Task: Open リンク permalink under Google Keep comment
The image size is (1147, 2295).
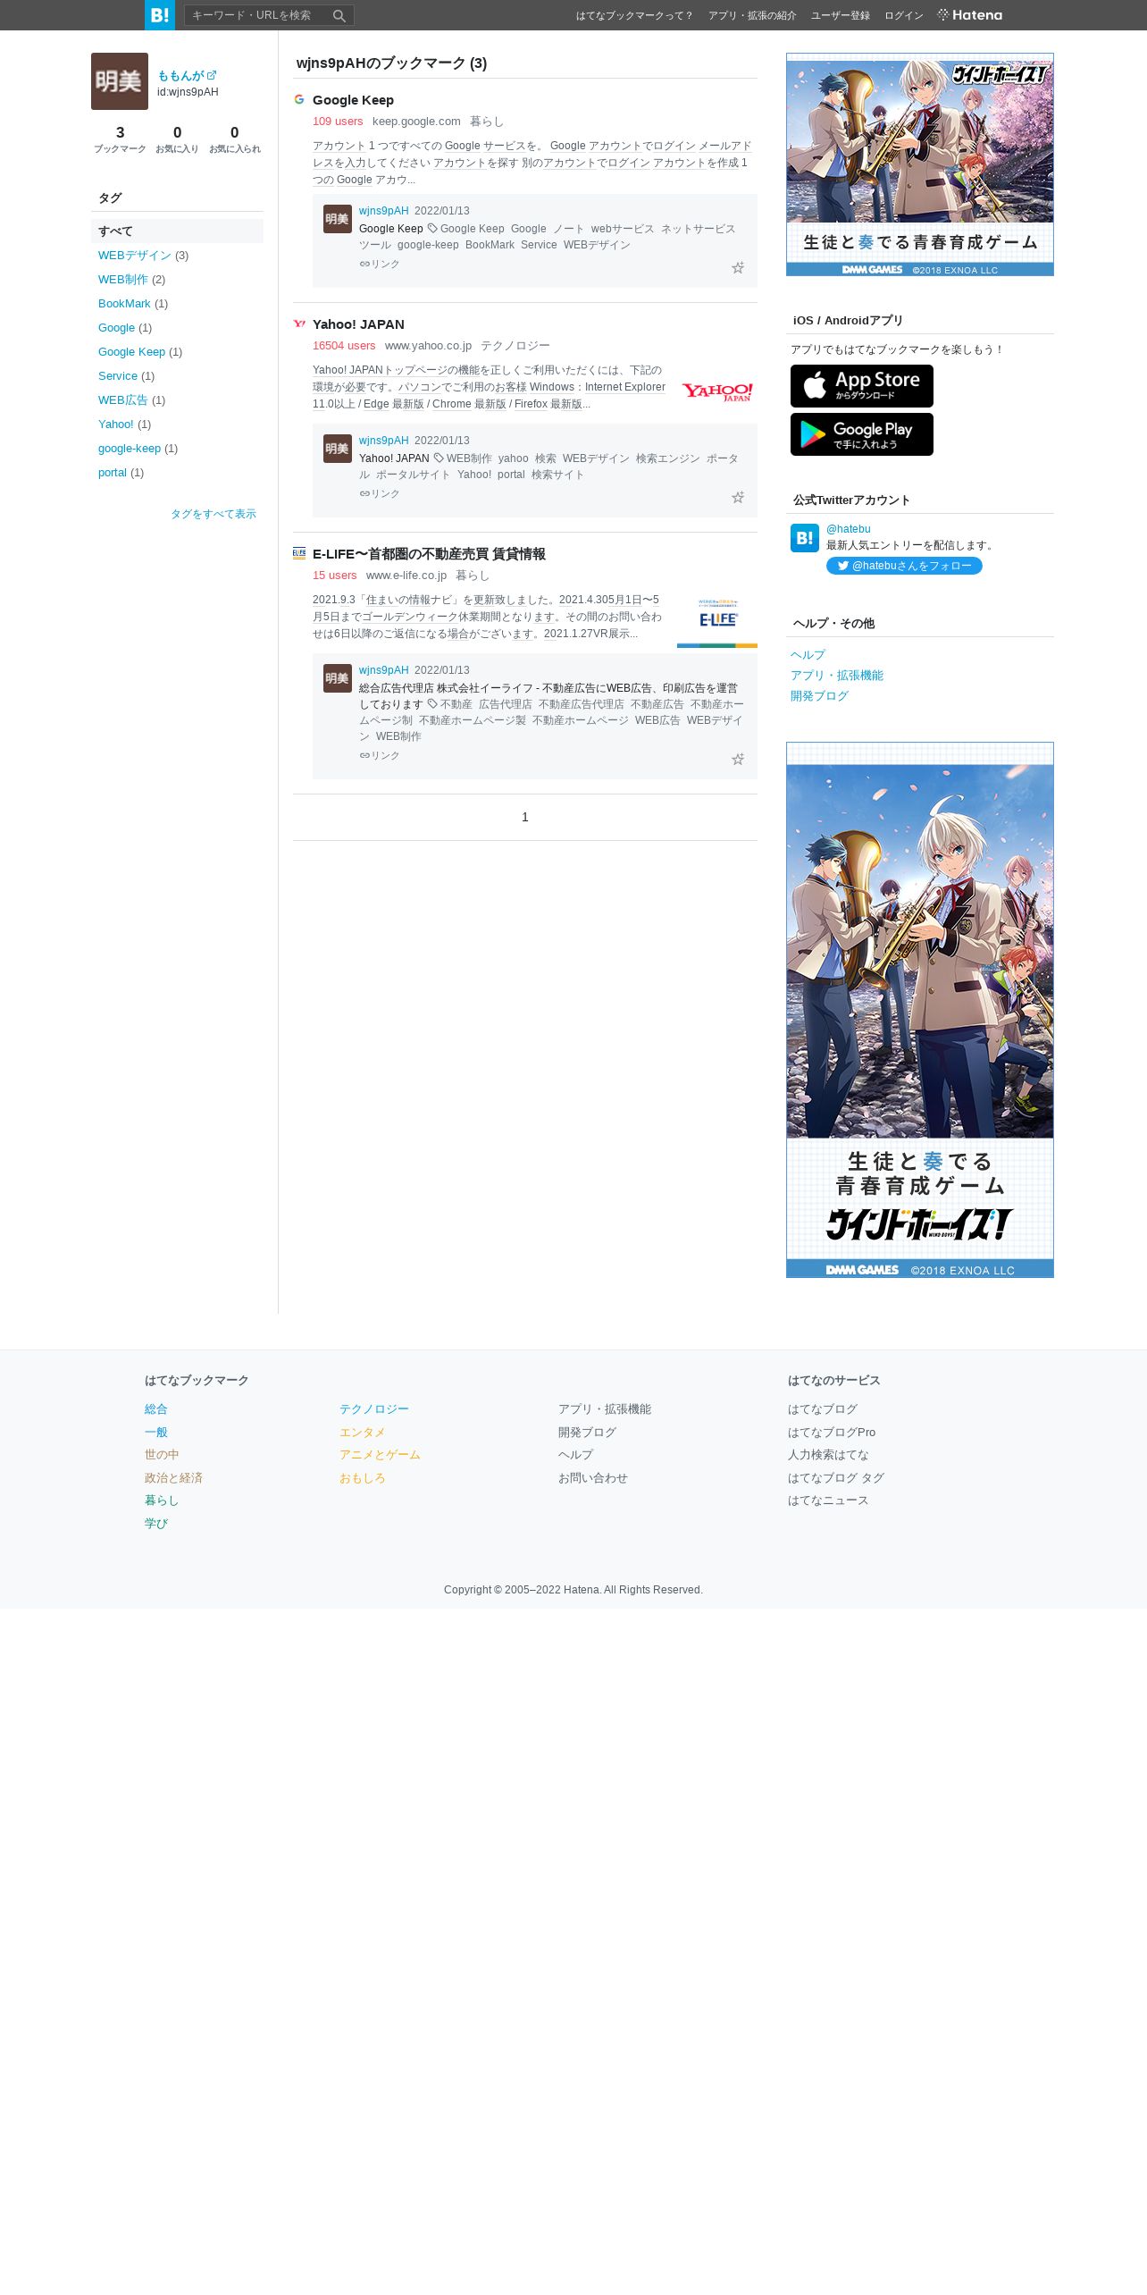Action: pos(380,264)
